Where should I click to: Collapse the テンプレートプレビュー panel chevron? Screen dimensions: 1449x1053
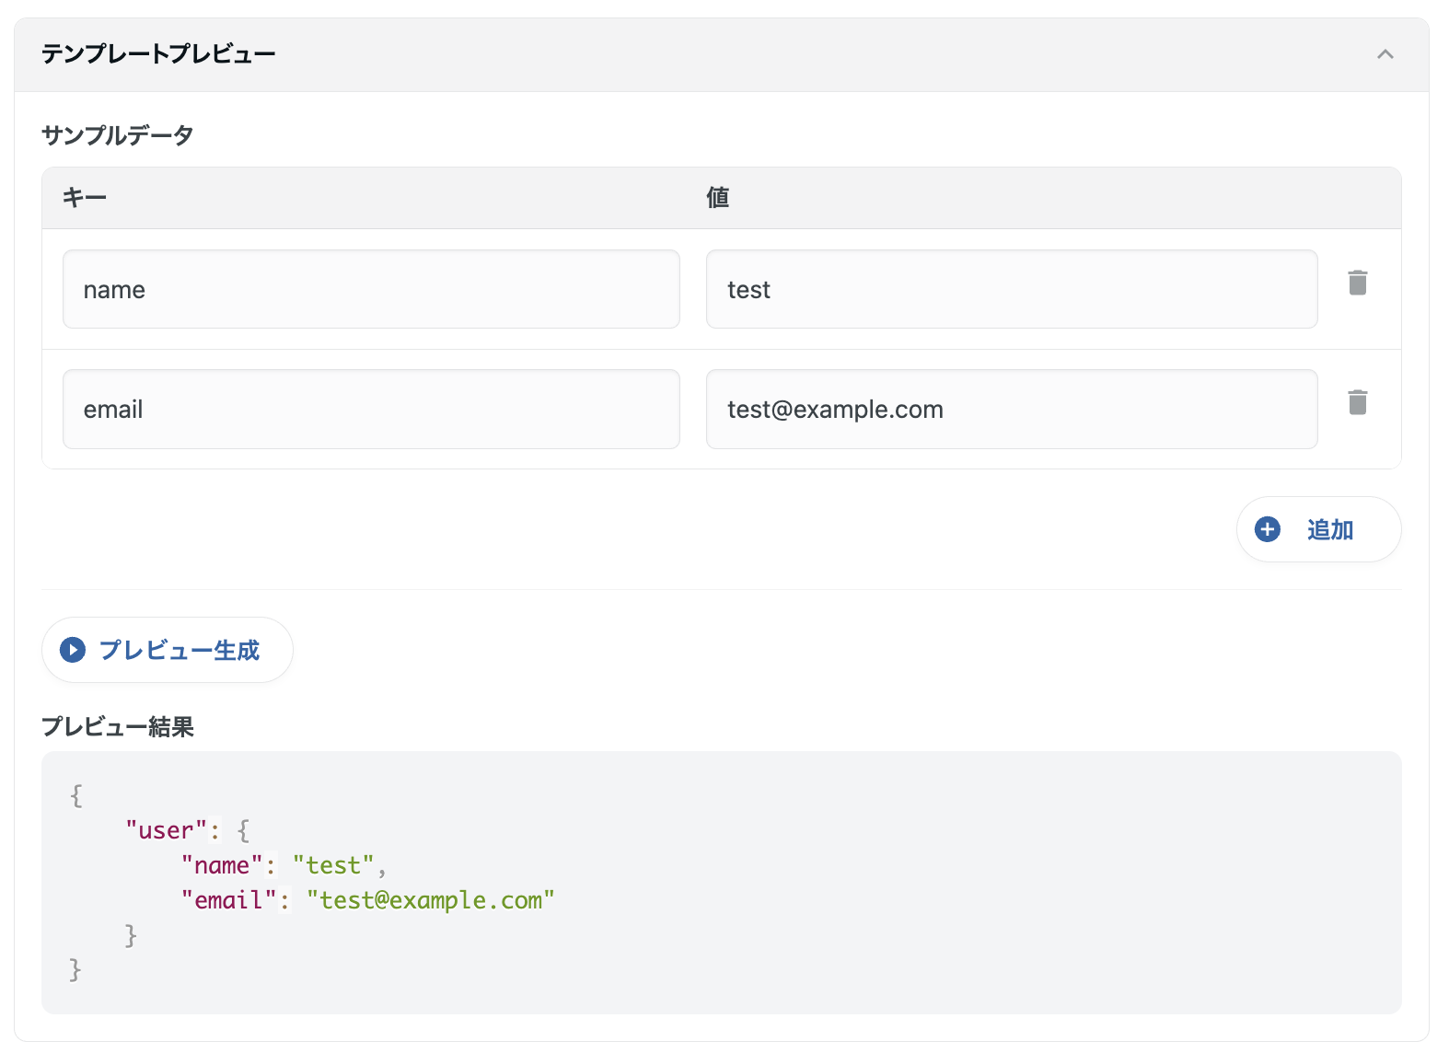[1385, 54]
